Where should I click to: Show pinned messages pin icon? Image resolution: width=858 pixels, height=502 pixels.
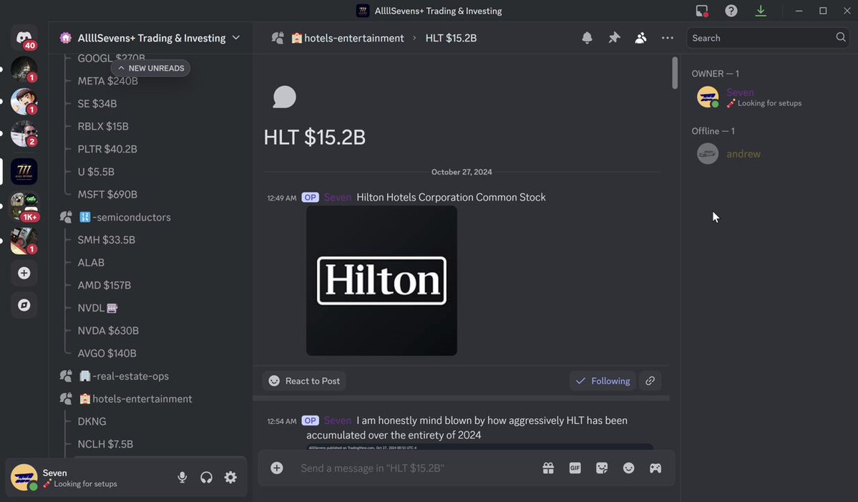click(614, 38)
